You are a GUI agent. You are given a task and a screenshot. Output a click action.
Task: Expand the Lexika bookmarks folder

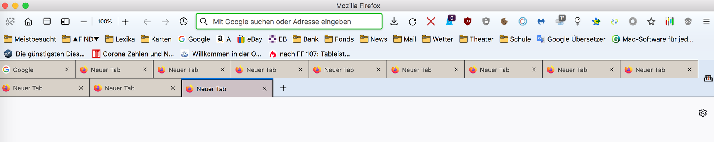120,39
